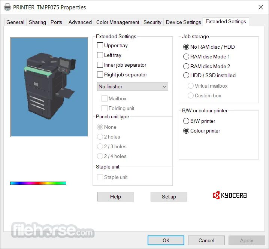Switch to the General tab
269x249 pixels.
pos(15,22)
